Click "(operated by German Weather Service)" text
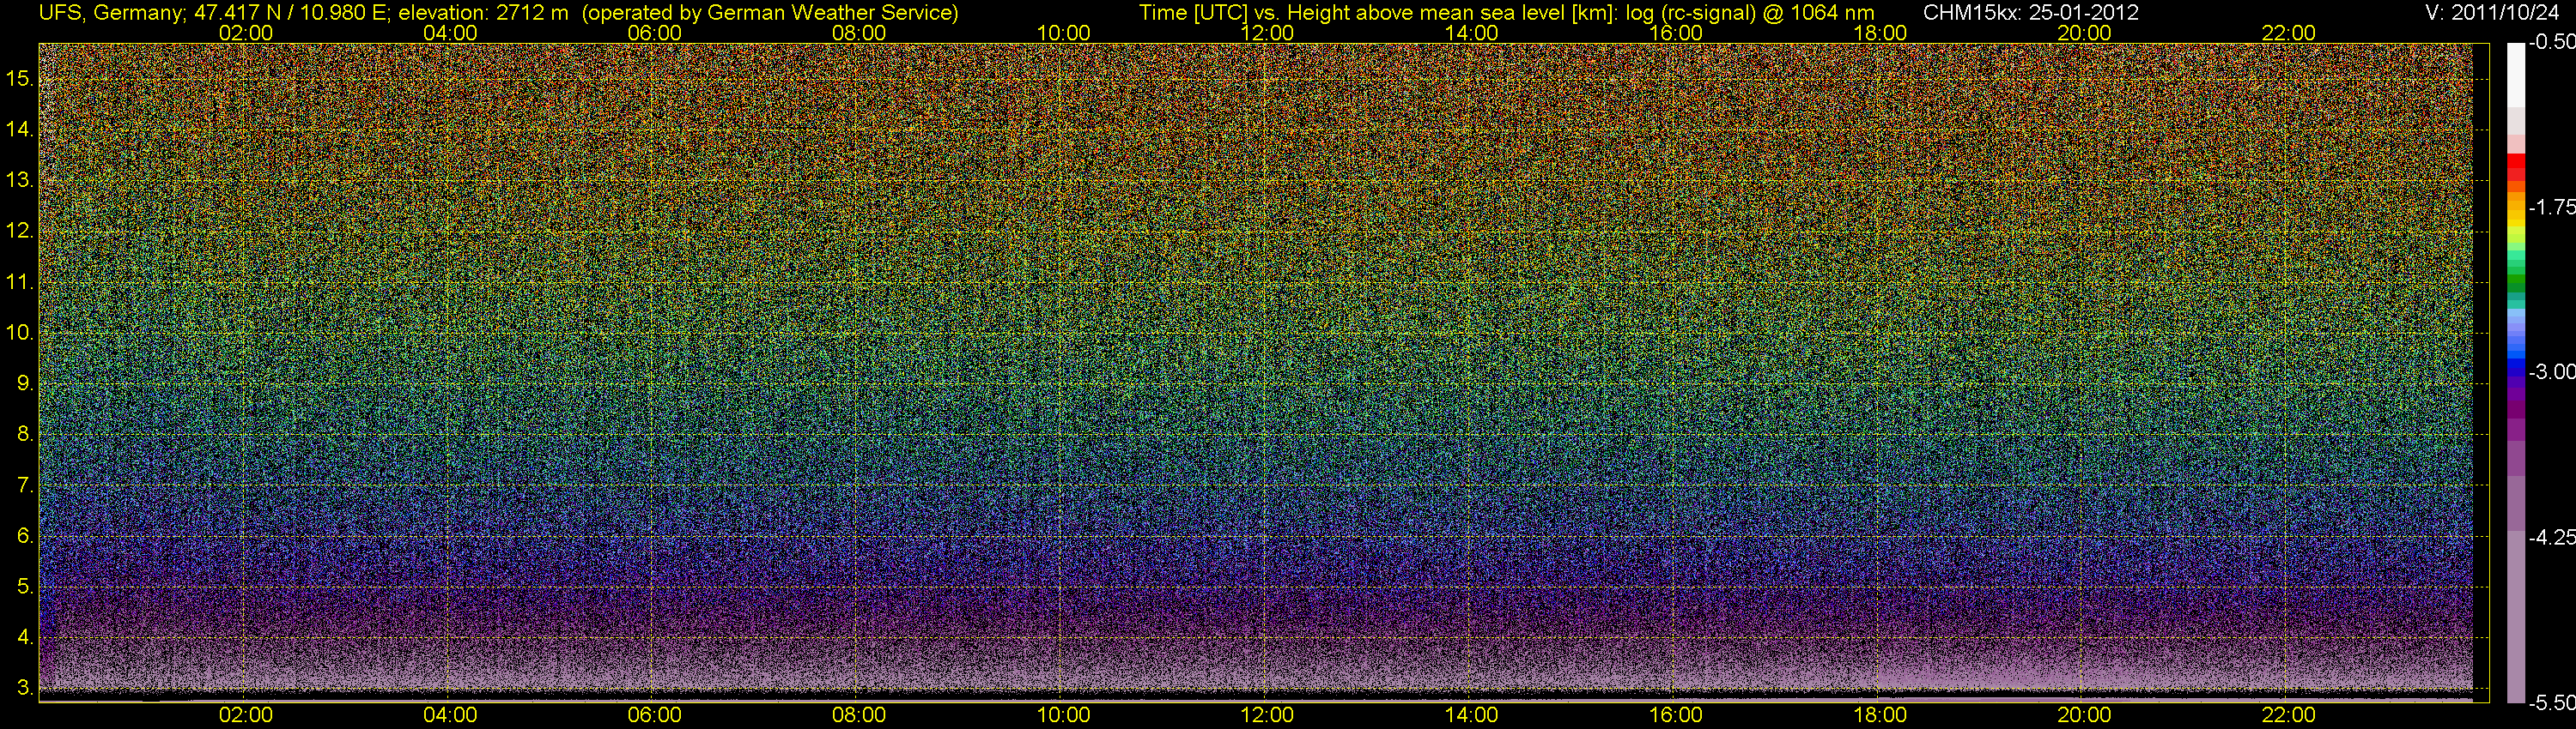 tap(770, 13)
